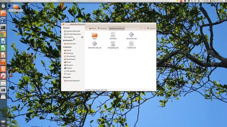The width and height of the screenshot is (227, 127).
Task: Go to Desktop in sidebar
Action: [x=68, y=53]
